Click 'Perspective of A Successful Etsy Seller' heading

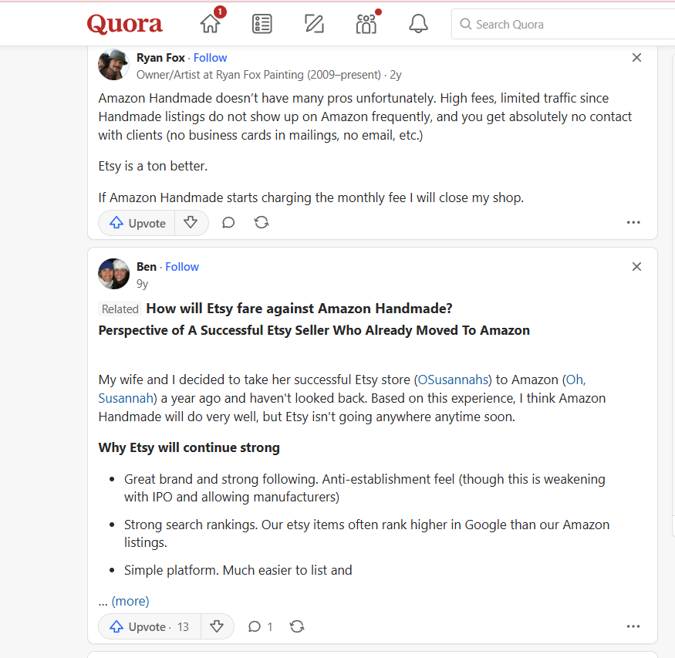314,330
